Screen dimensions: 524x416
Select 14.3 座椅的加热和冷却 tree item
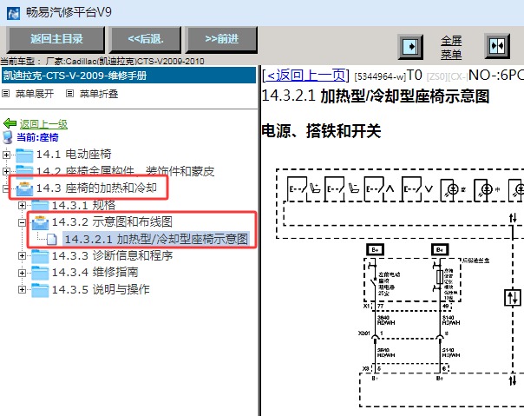click(x=96, y=188)
